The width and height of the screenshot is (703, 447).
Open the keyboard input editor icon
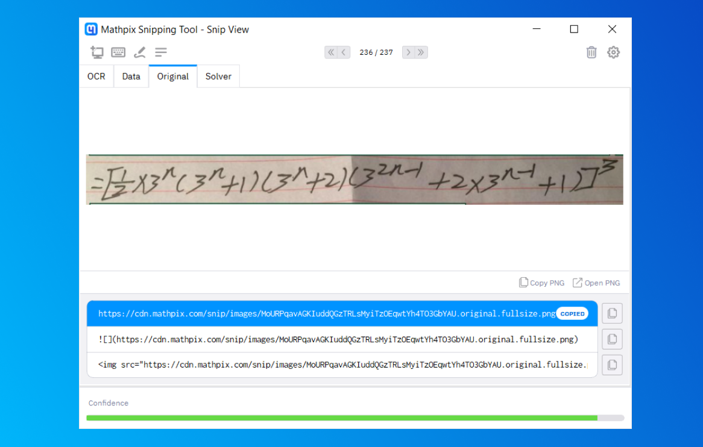point(118,52)
